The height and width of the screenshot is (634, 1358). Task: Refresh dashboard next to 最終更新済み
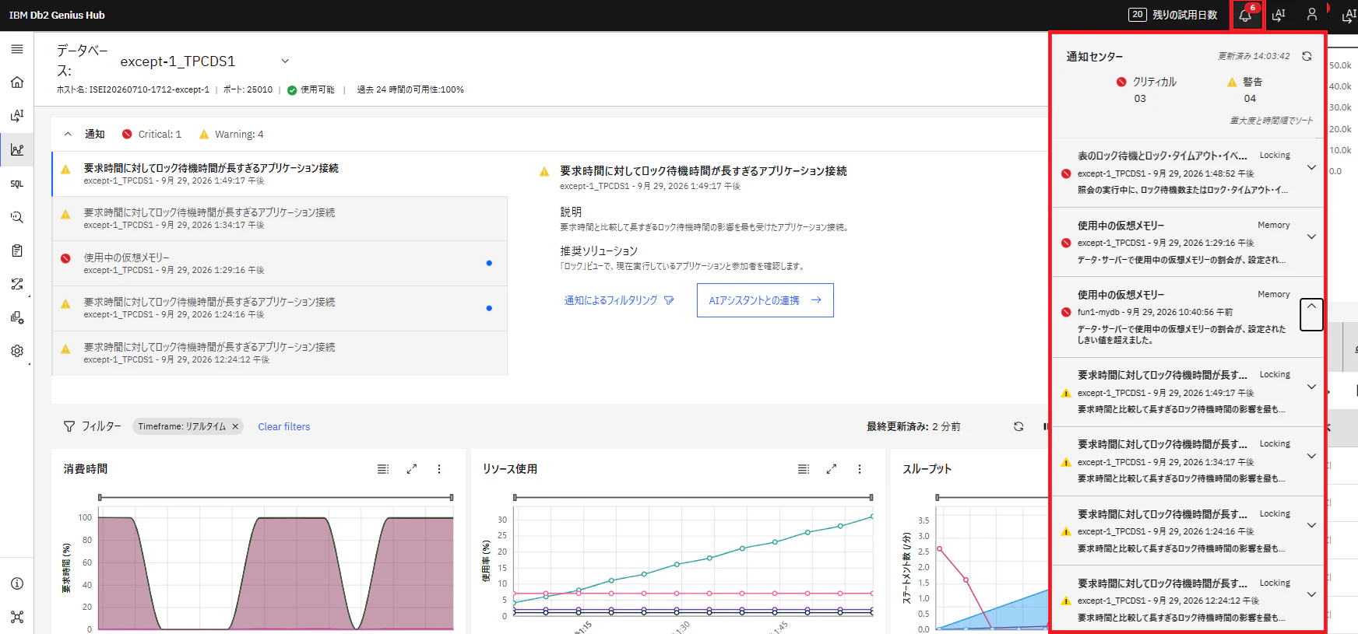(1018, 426)
